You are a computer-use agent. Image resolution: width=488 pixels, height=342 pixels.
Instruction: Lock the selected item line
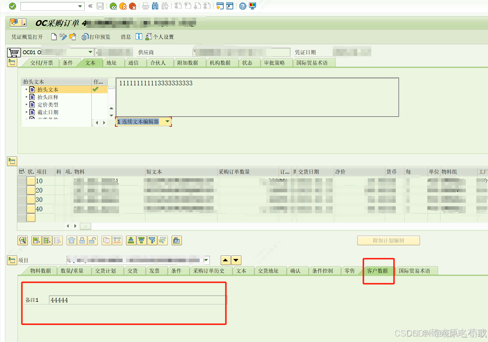pyautogui.click(x=82, y=240)
